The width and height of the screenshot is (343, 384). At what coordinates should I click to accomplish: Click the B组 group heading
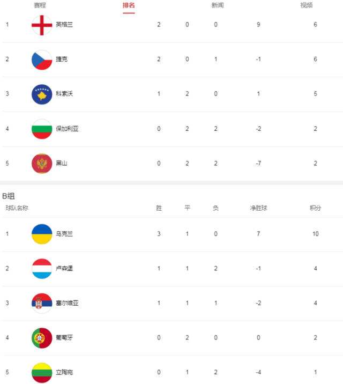[x=9, y=196]
